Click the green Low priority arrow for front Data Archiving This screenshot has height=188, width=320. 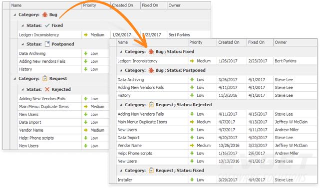point(192,79)
